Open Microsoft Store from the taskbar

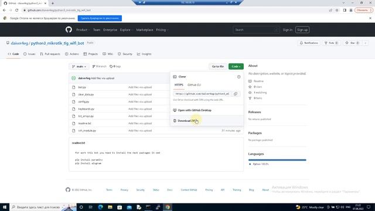[x=120, y=207]
